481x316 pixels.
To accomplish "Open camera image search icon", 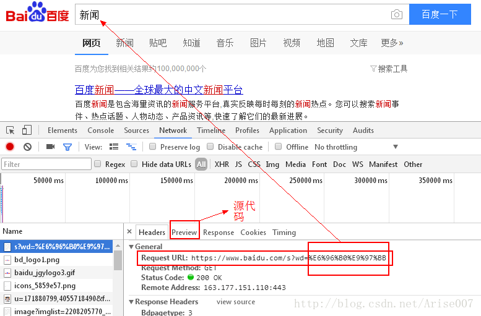I will pyautogui.click(x=397, y=14).
